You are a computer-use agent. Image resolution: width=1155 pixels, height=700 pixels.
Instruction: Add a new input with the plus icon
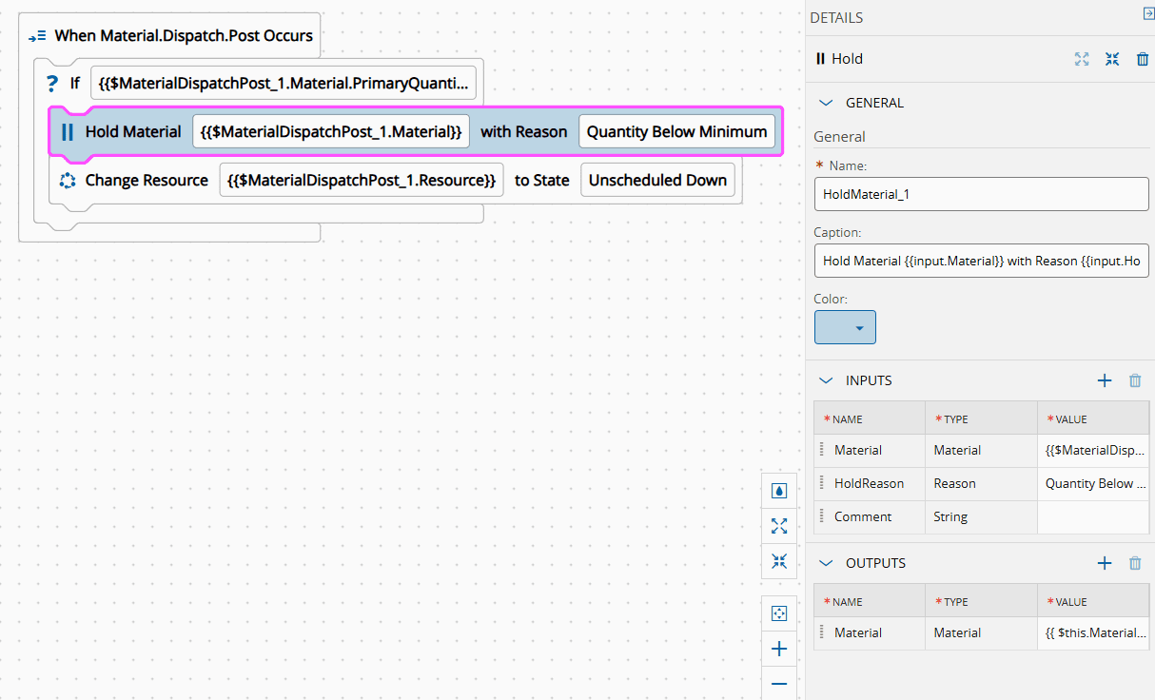(1105, 380)
